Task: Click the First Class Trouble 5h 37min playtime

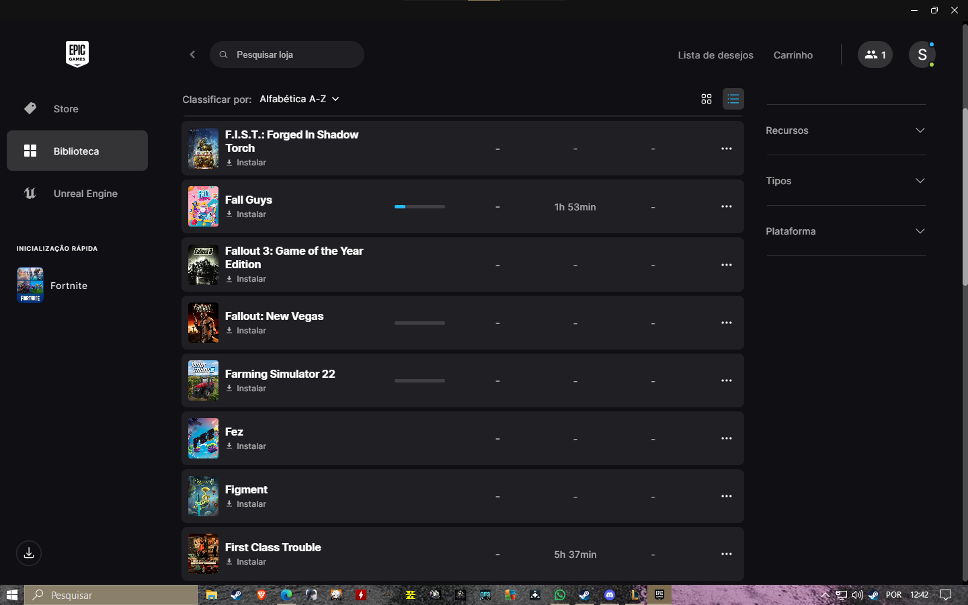Action: [x=575, y=555]
